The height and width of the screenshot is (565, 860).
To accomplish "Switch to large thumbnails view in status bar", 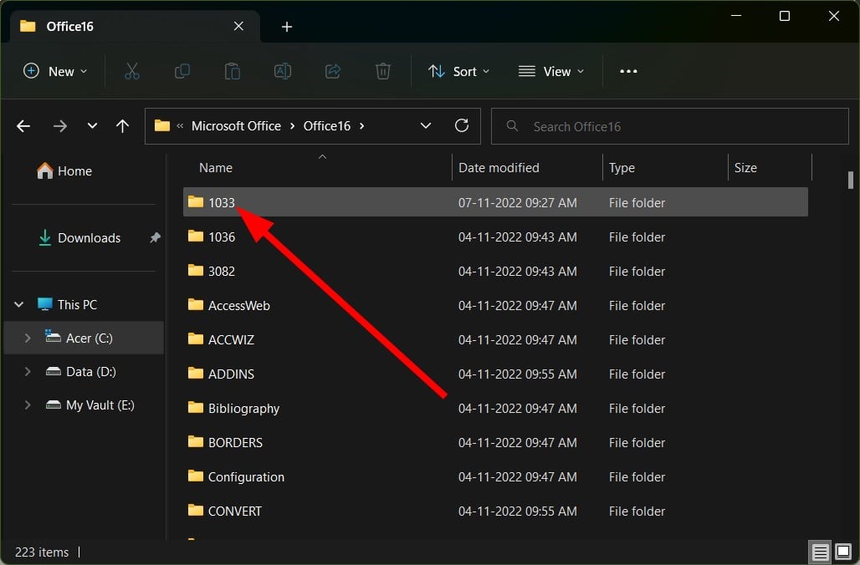I will tap(843, 552).
